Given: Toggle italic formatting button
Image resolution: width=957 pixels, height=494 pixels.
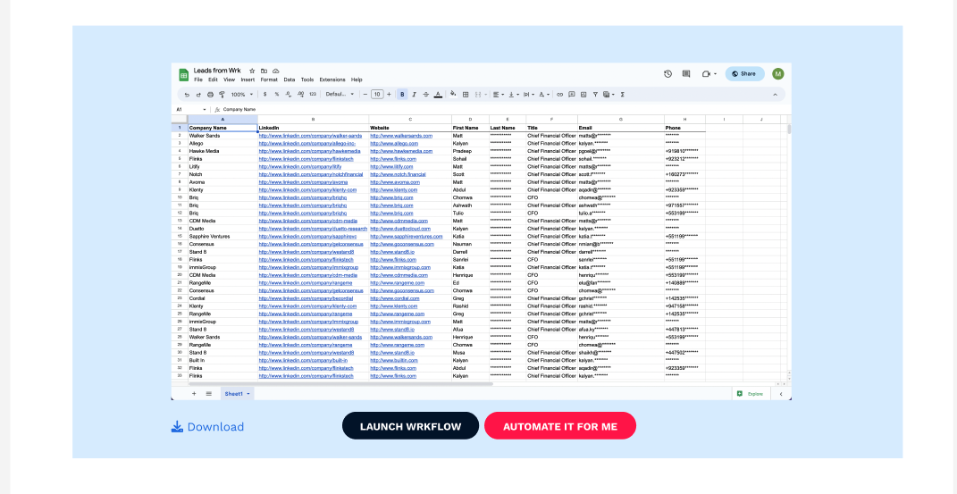Looking at the screenshot, I should (414, 95).
